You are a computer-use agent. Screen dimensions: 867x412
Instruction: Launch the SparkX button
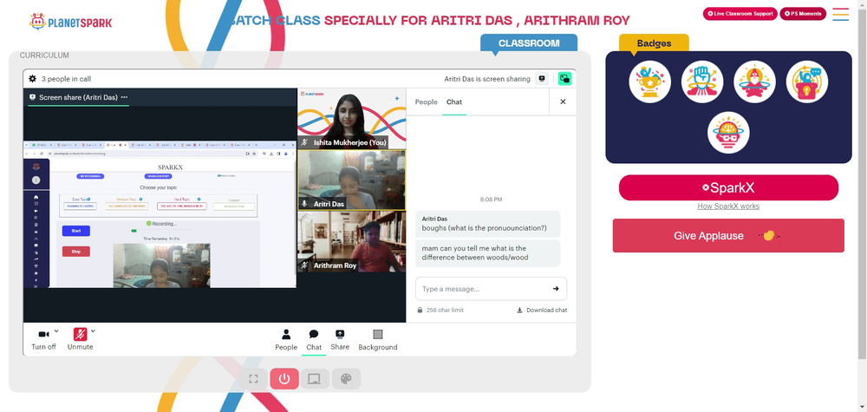click(728, 187)
